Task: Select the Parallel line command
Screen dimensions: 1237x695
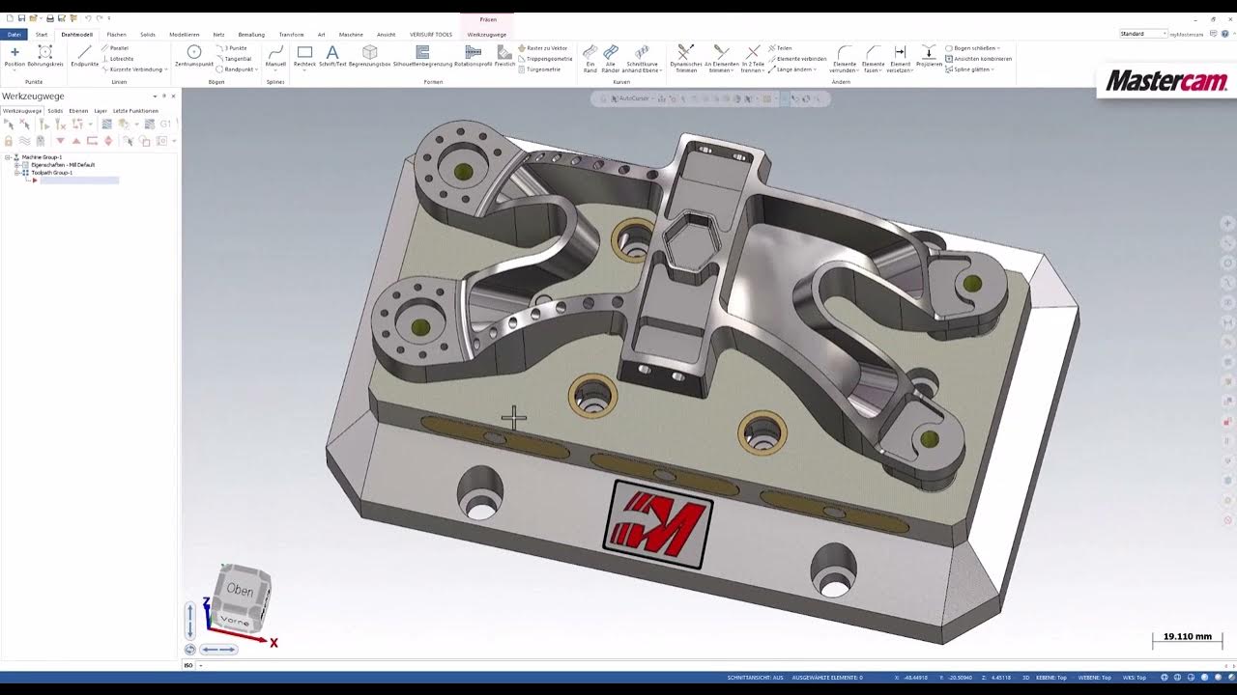Action: (115, 47)
